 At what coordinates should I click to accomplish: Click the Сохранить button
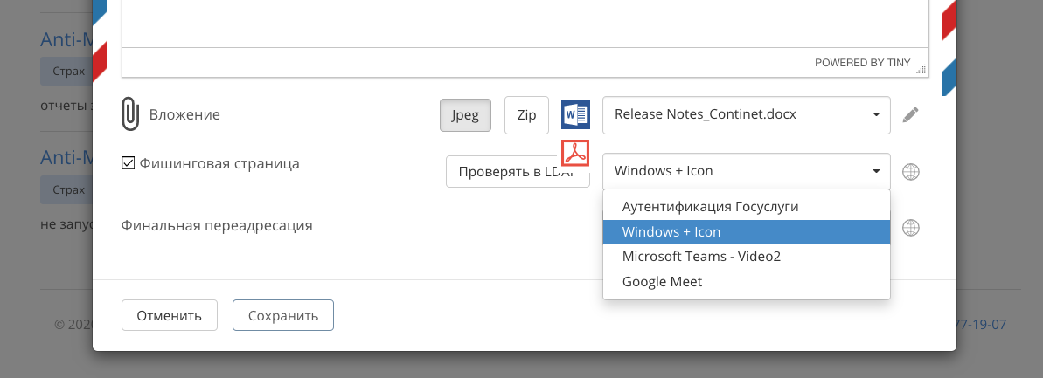[x=282, y=316]
